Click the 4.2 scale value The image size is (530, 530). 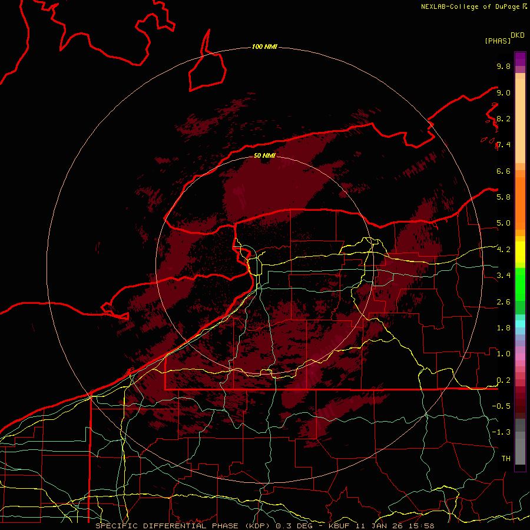[x=503, y=250]
